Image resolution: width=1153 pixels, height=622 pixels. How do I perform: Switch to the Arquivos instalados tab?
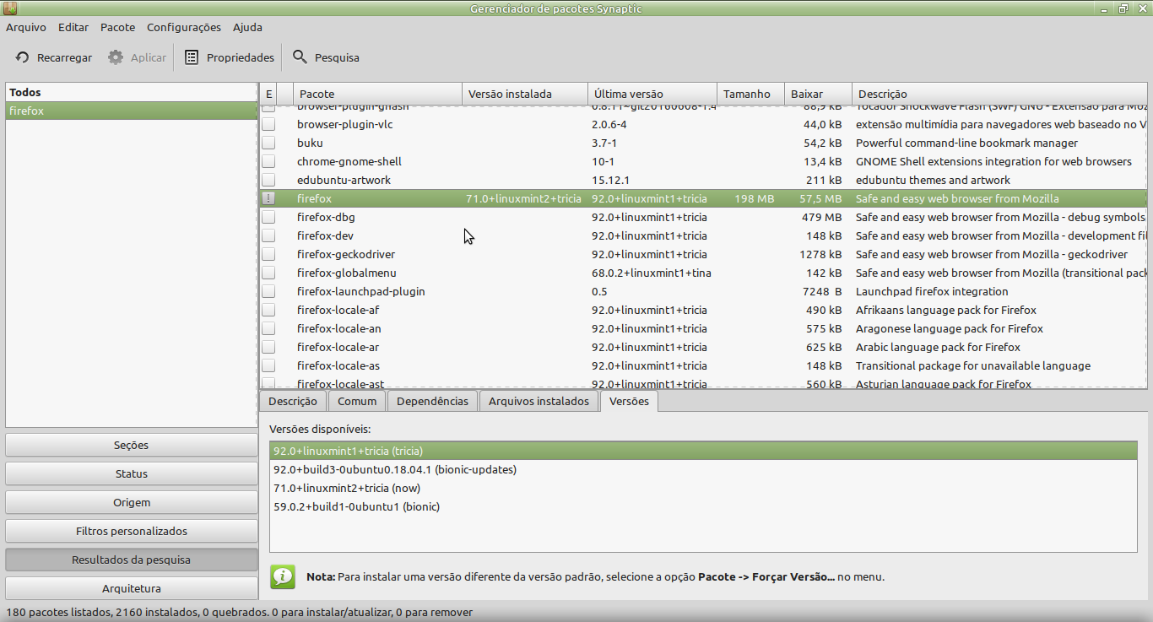click(x=539, y=401)
